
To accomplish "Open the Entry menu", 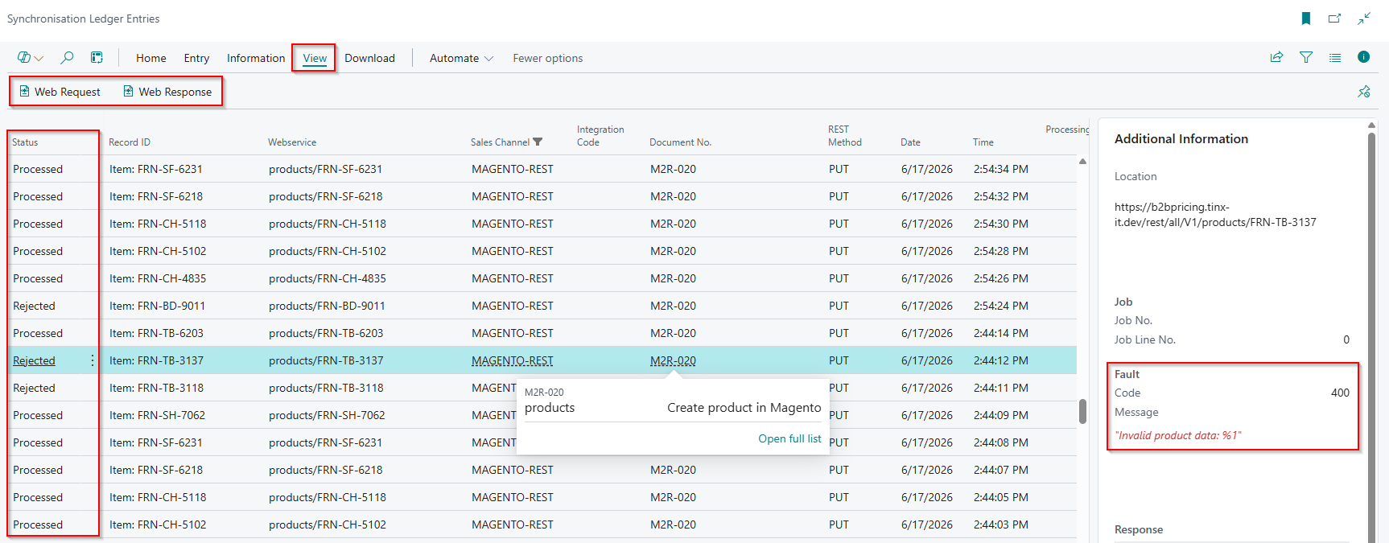I will tap(196, 58).
